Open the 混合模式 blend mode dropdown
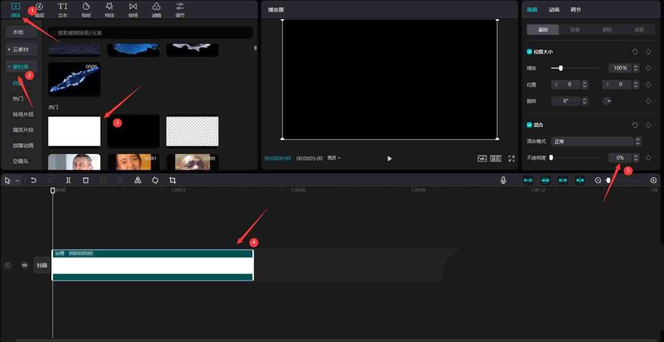This screenshot has width=664, height=342. pyautogui.click(x=596, y=141)
